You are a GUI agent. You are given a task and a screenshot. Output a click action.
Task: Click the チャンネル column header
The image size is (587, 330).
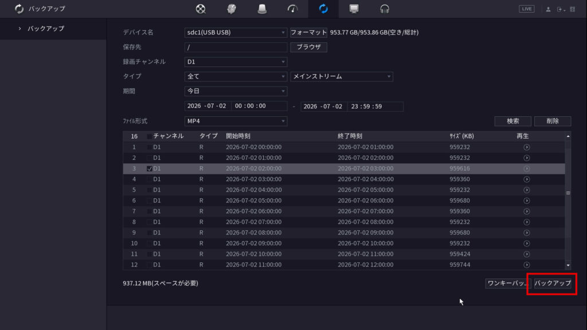point(169,136)
